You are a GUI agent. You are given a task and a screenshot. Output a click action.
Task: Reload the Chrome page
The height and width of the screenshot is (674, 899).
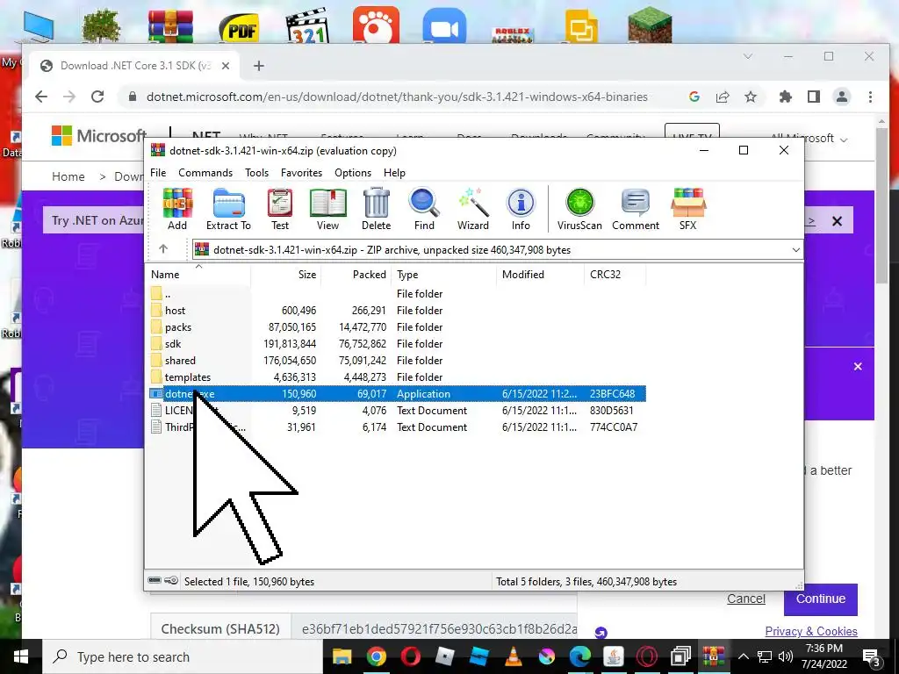point(97,97)
